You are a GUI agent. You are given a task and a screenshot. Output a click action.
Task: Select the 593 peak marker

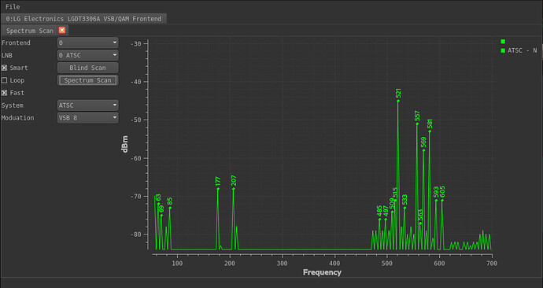[436, 200]
